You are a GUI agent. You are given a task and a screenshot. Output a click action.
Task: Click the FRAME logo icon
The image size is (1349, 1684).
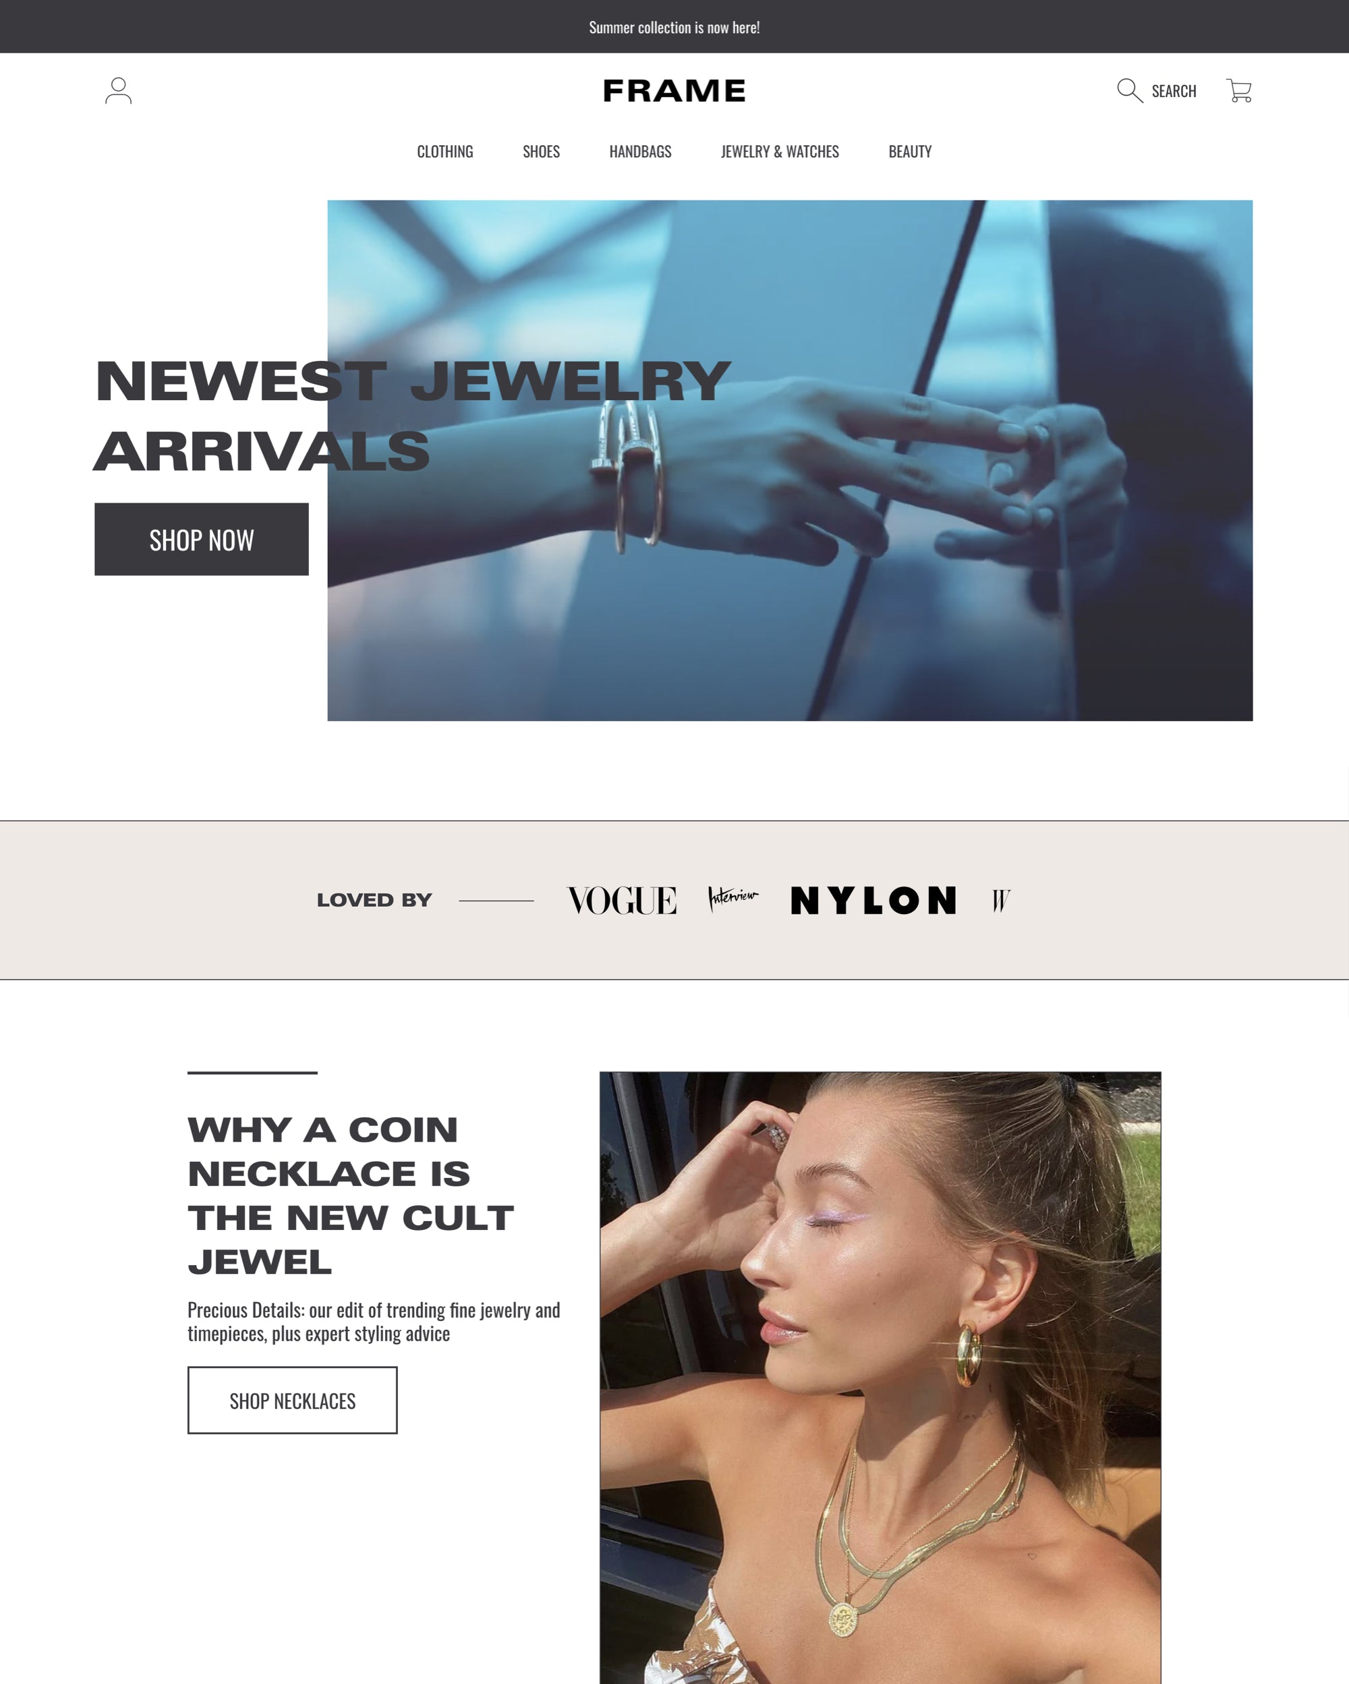tap(673, 91)
